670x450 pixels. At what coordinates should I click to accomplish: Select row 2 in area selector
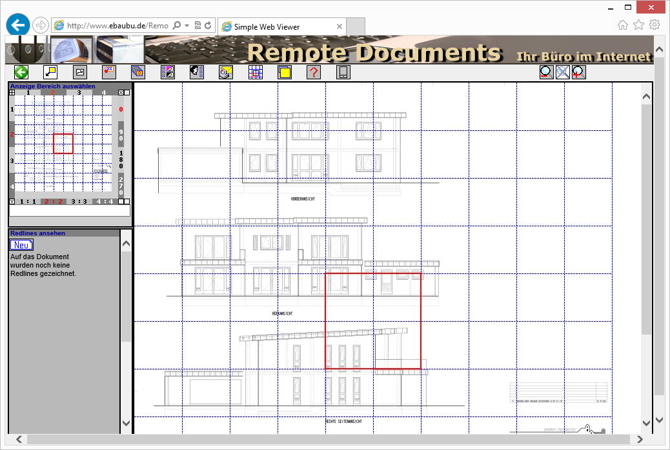pos(12,135)
